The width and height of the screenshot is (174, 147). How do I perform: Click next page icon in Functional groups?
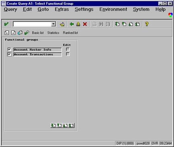click(x=65, y=125)
